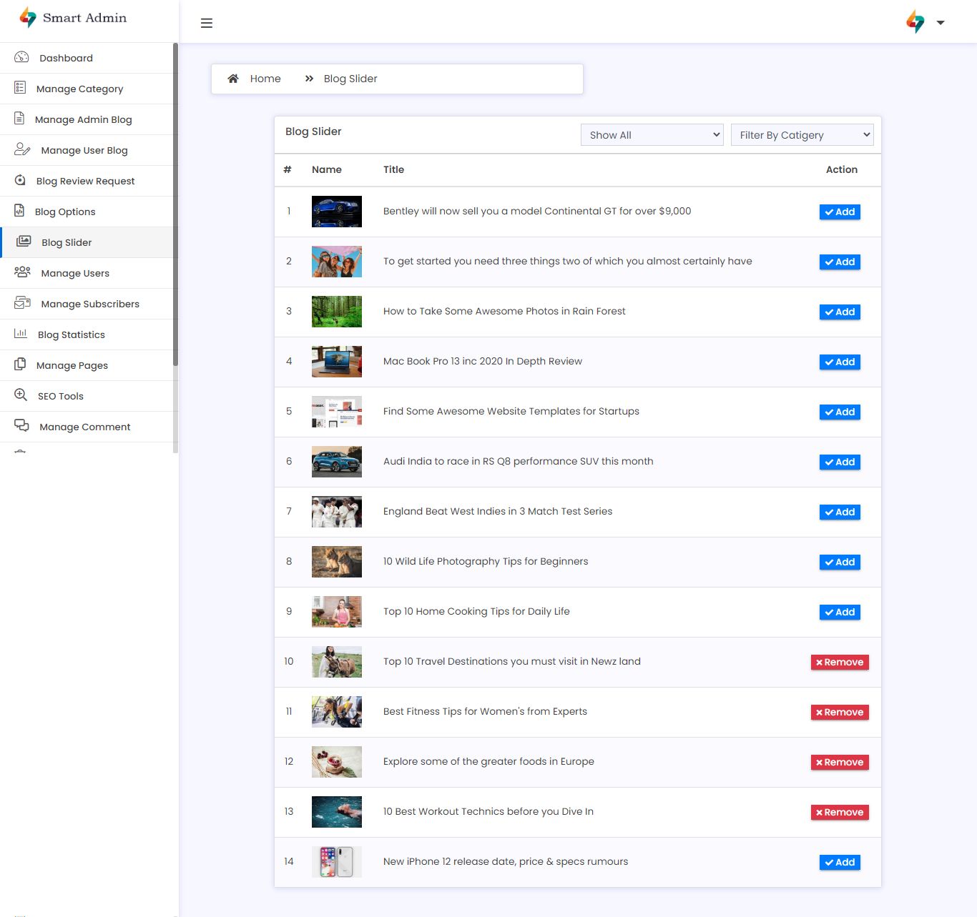The width and height of the screenshot is (977, 917).
Task: Open the Filter By Catigery dropdown
Action: (x=802, y=135)
